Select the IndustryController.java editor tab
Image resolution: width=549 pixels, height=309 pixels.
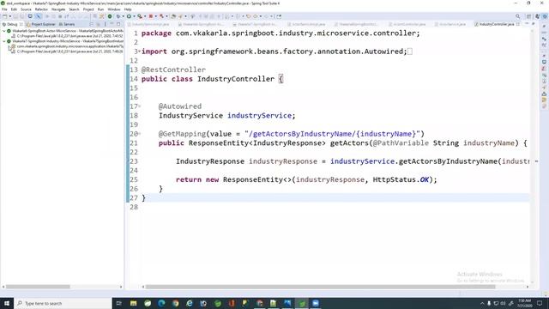pyautogui.click(x=497, y=24)
